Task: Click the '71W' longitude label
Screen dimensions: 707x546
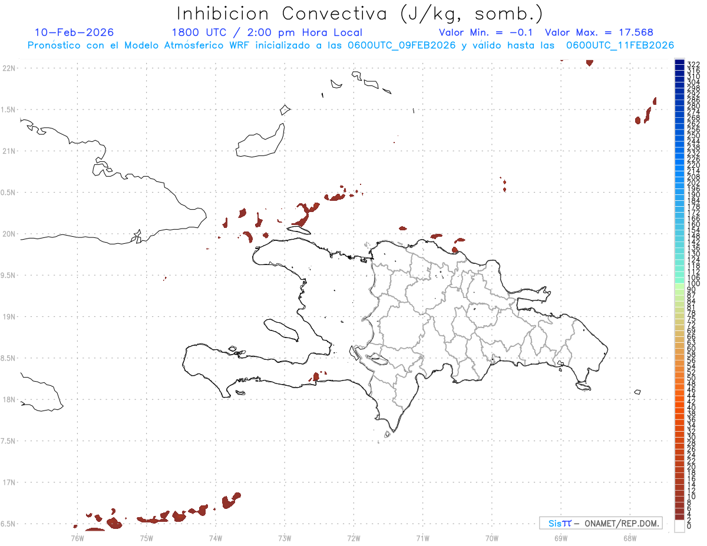Action: point(422,538)
